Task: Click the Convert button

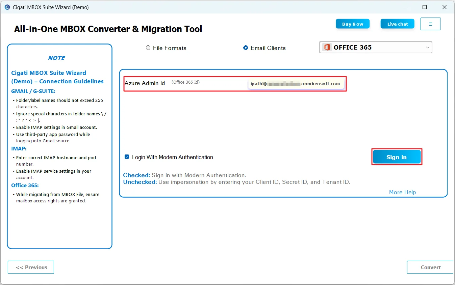Action: click(431, 267)
